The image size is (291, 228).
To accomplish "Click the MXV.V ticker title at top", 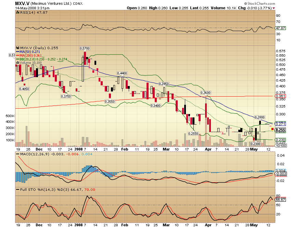I will tap(22, 3).
